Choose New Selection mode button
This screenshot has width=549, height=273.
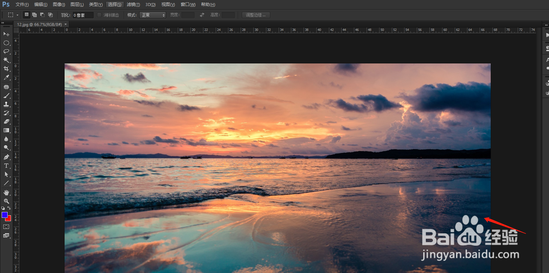26,15
